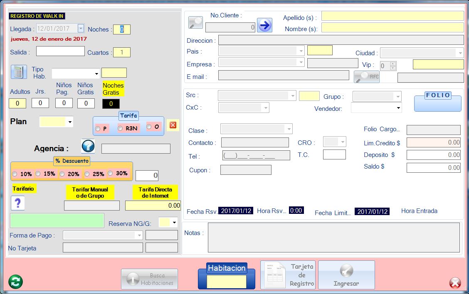The width and height of the screenshot is (469, 294).
Task: Open the Plan dropdown list
Action: click(70, 122)
